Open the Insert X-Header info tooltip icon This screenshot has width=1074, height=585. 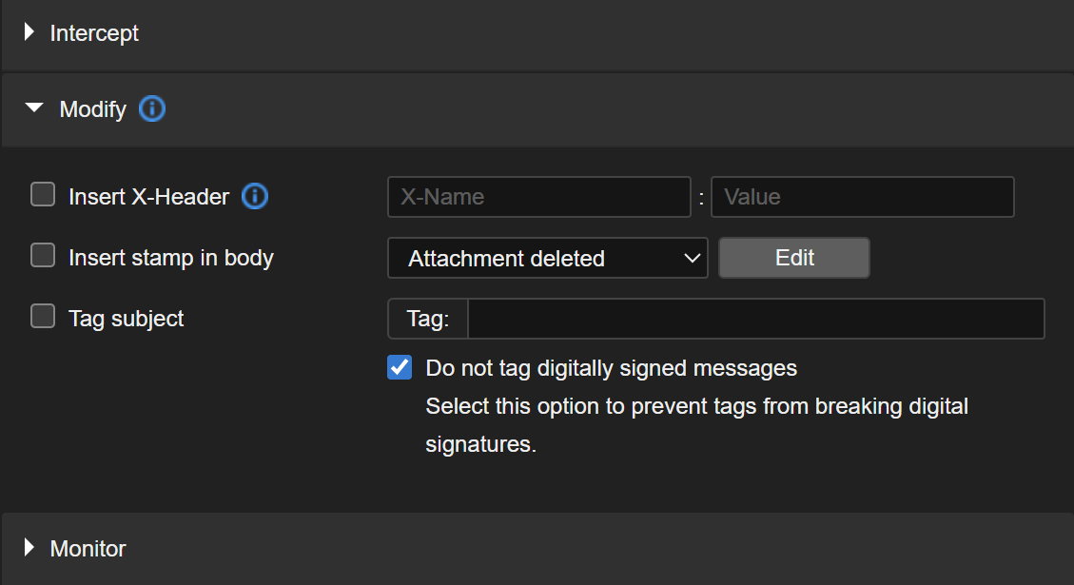pyautogui.click(x=255, y=197)
